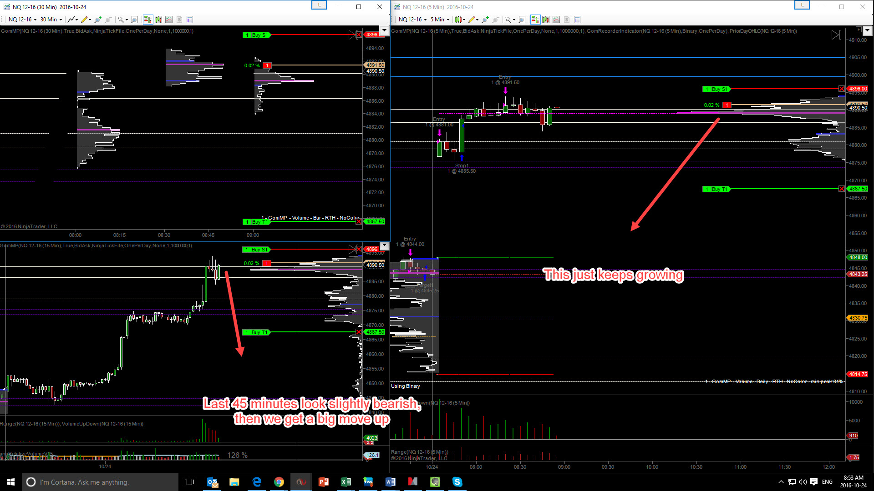
Task: Toggle Chart Trader icon in 30 Min window
Action: [x=147, y=20]
